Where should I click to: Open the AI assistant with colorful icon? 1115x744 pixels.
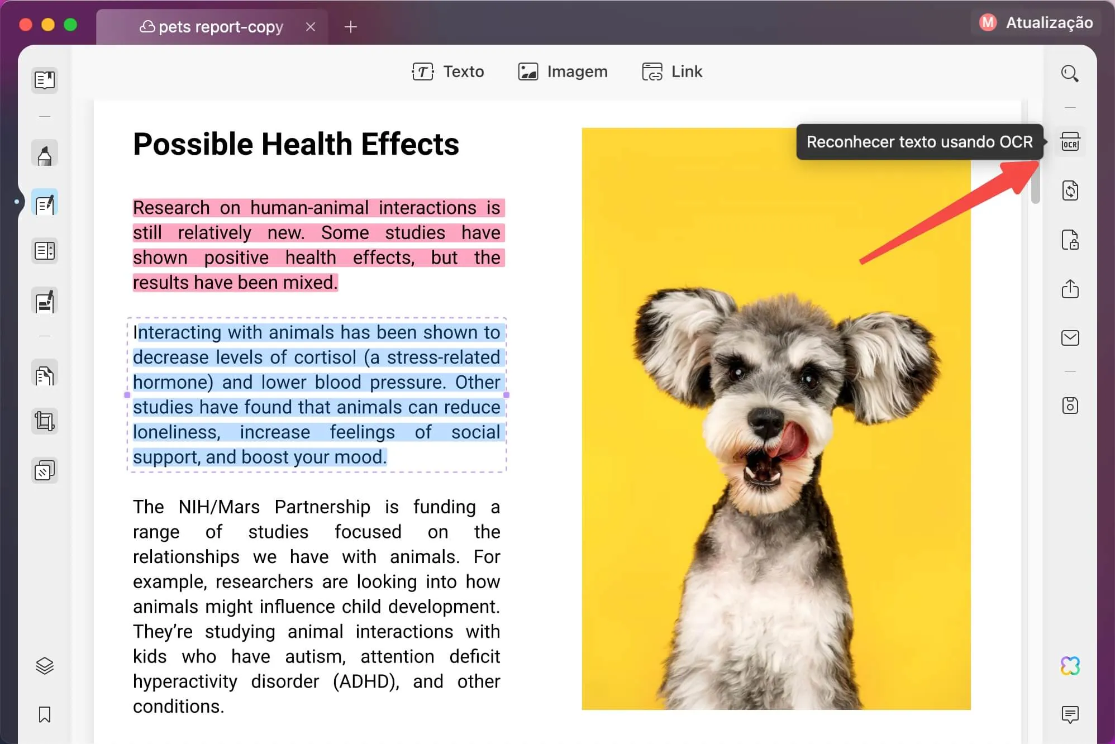click(x=1070, y=665)
